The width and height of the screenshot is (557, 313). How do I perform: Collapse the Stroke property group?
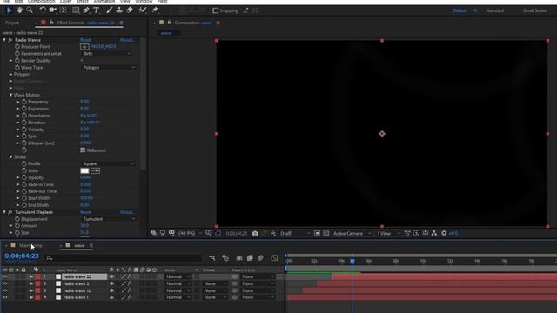tap(10, 156)
